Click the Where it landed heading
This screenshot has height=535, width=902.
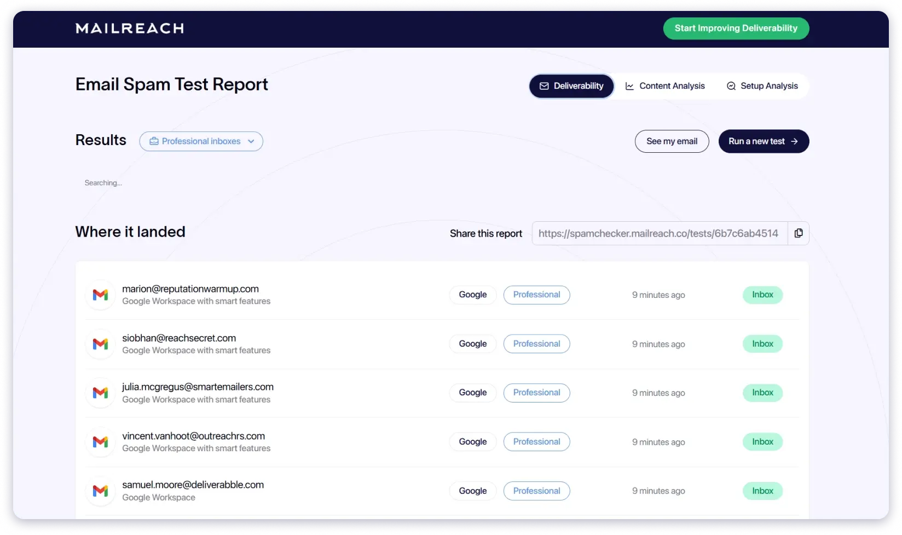coord(130,232)
